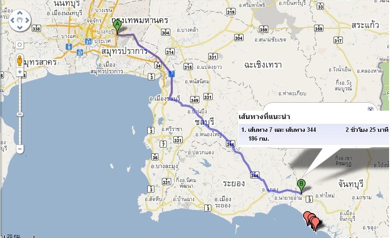
Task: Zoom in with the plus button
Action: [x=20, y=72]
